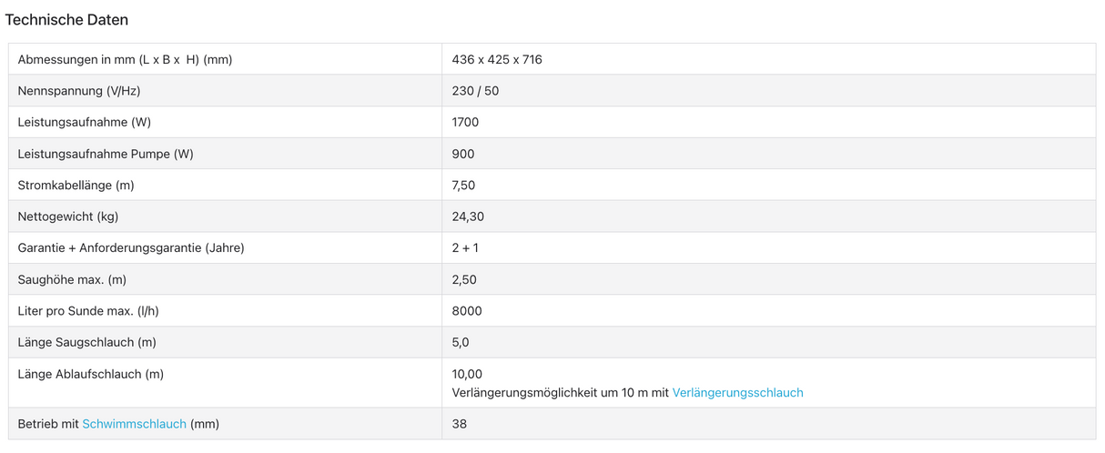This screenshot has height=453, width=1105.
Task: Select the 8000 liters per hour value
Action: 467,311
